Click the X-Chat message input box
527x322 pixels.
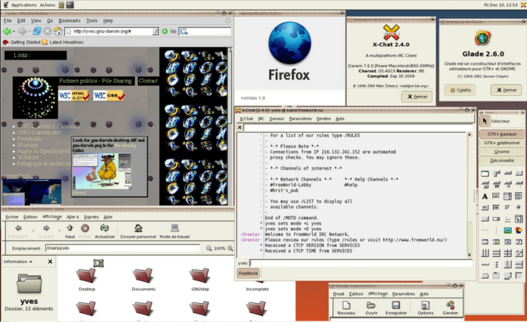pyautogui.click(x=361, y=263)
